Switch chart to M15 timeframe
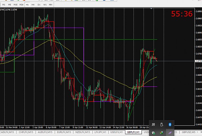The width and height of the screenshot is (202, 136). tap(16, 5)
